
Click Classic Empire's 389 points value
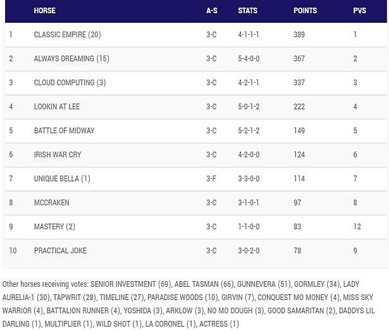coord(299,35)
